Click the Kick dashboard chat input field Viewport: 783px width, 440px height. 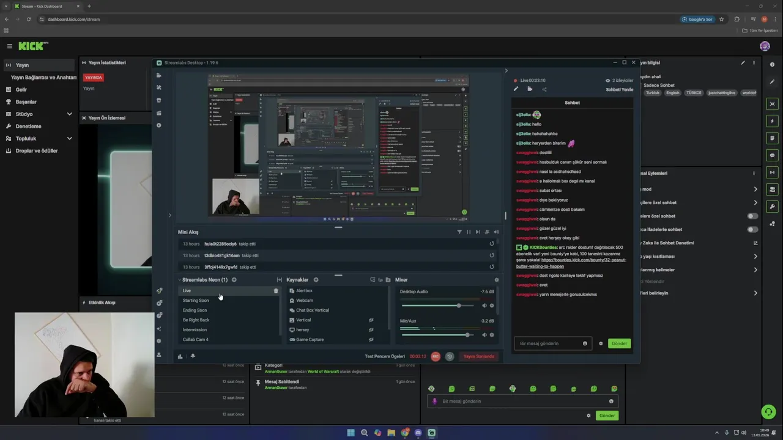(522, 402)
